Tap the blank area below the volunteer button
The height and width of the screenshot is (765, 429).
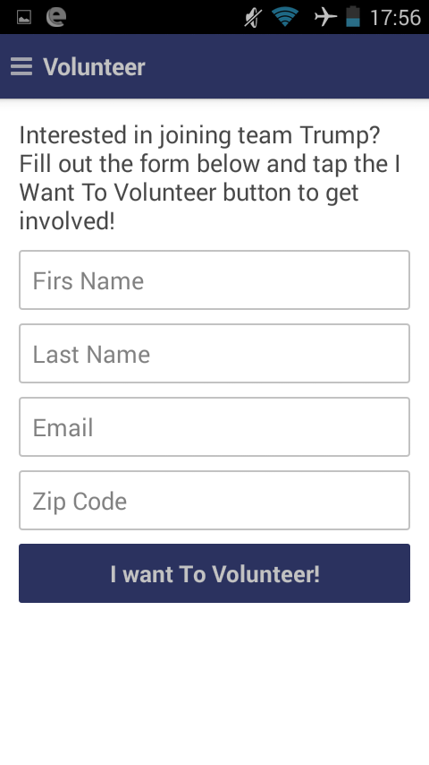pyautogui.click(x=214, y=683)
